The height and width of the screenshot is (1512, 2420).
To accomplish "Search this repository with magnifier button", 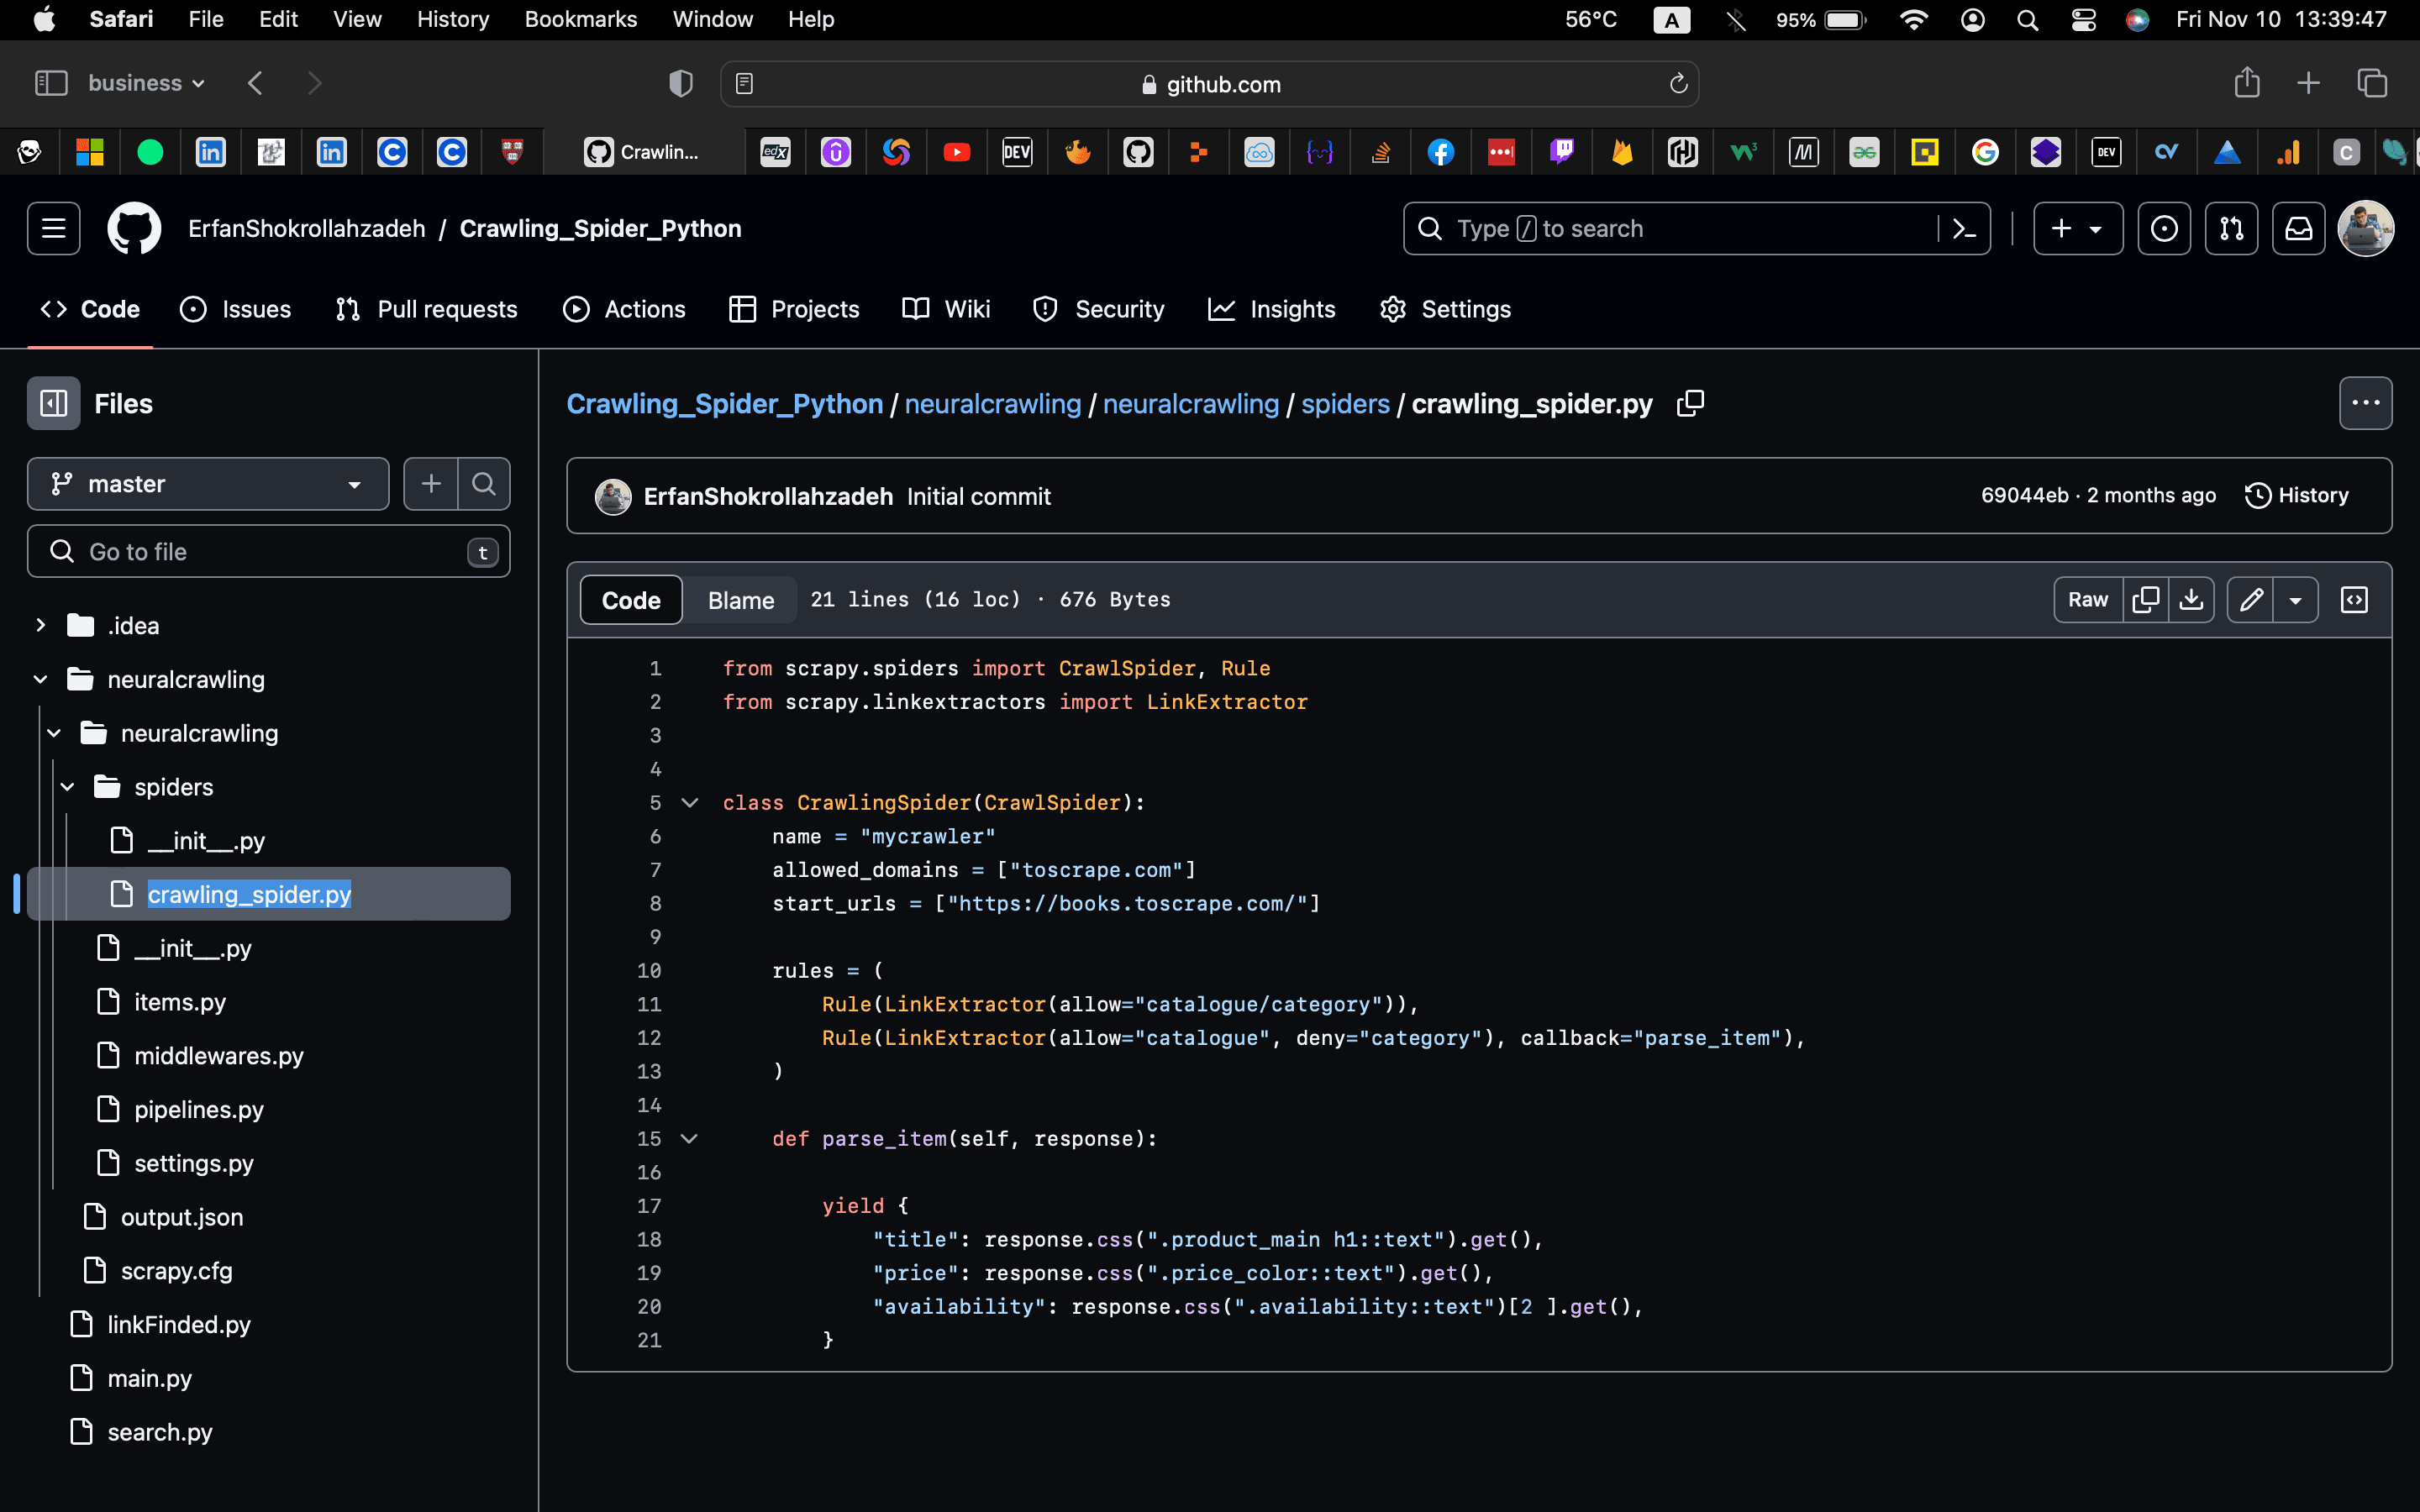I will pos(484,484).
